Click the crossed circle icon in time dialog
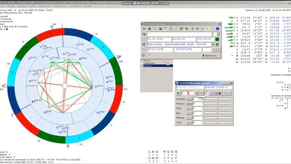Image resolution: width=291 pixels, height=164 pixels. point(197,93)
